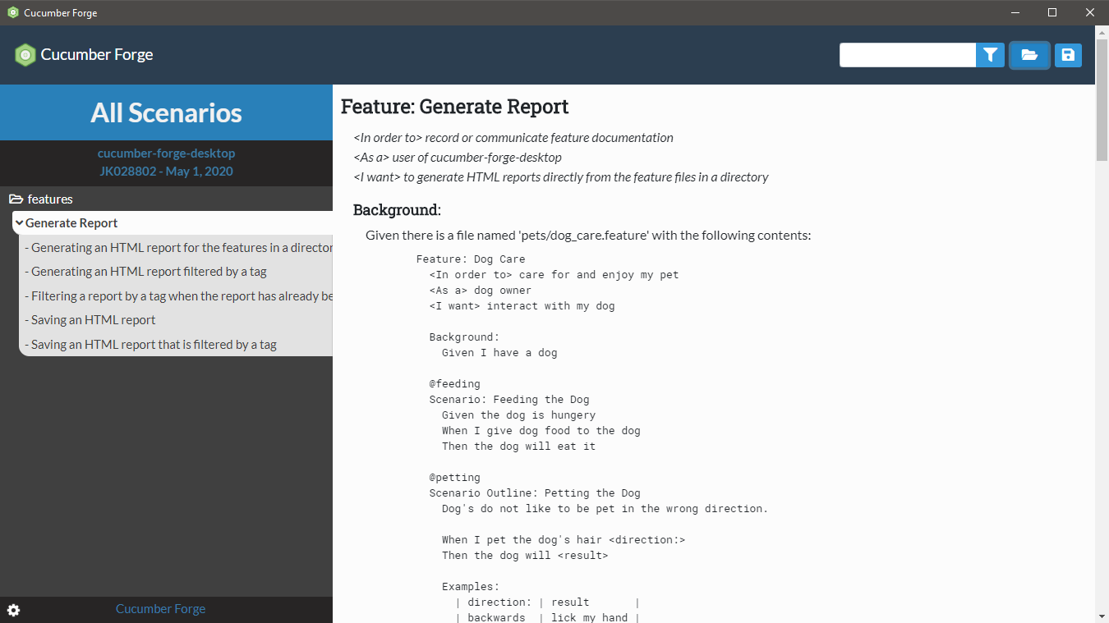This screenshot has width=1109, height=623.
Task: Click '<I want> interact with my dog' line
Action: [522, 306]
